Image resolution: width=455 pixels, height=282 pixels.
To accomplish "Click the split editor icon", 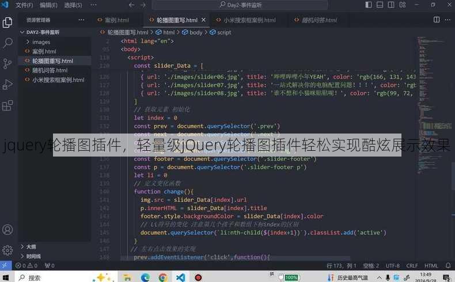I will coord(437,20).
